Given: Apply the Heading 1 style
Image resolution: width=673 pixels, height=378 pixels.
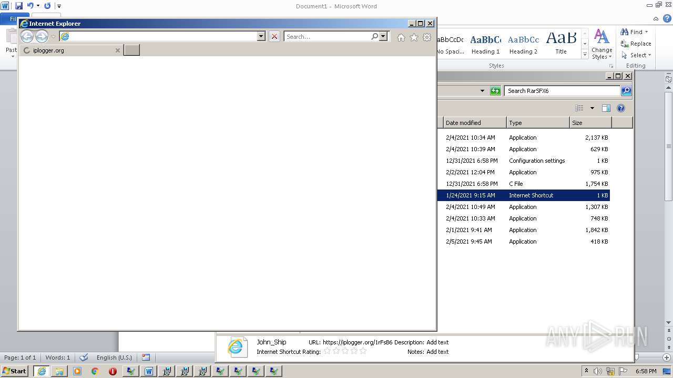Looking at the screenshot, I should pos(485,45).
